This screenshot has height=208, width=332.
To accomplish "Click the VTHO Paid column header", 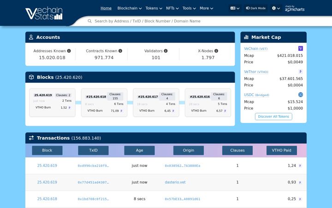I will point(282,150).
